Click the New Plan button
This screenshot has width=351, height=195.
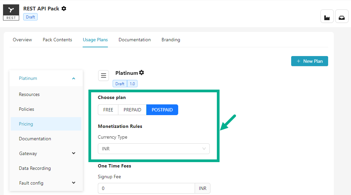click(309, 61)
